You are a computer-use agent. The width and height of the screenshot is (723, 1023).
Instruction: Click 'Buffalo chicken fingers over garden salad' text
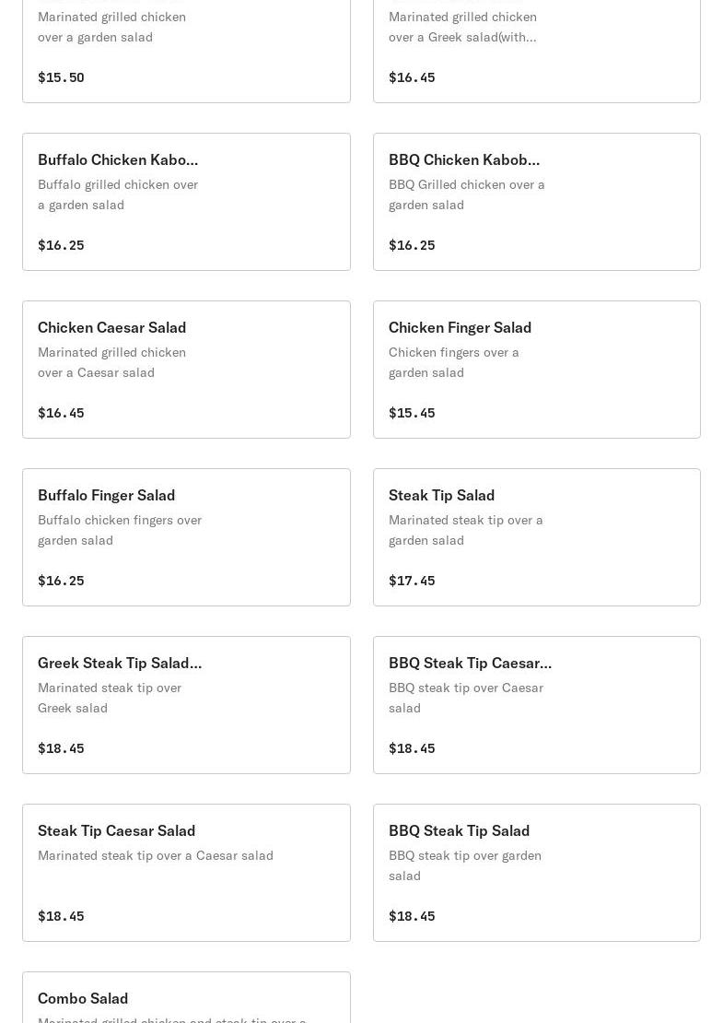point(120,530)
